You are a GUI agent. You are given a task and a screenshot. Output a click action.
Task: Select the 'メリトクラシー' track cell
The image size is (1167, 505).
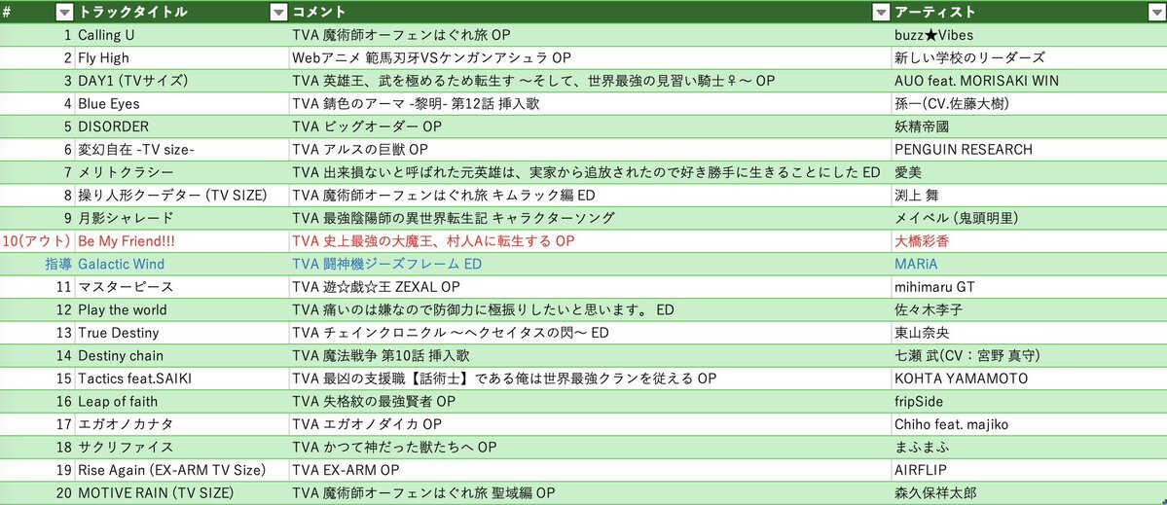pyautogui.click(x=181, y=172)
